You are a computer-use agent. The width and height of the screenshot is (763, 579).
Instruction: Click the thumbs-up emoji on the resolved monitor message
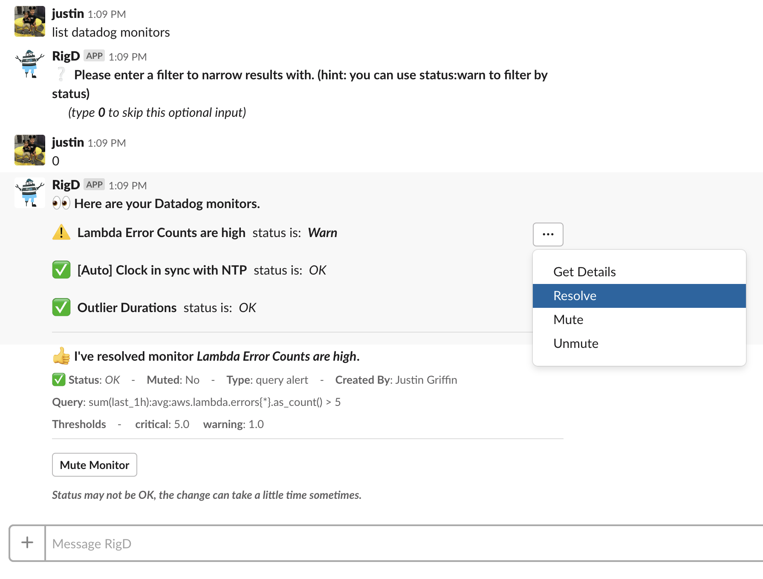pos(61,356)
